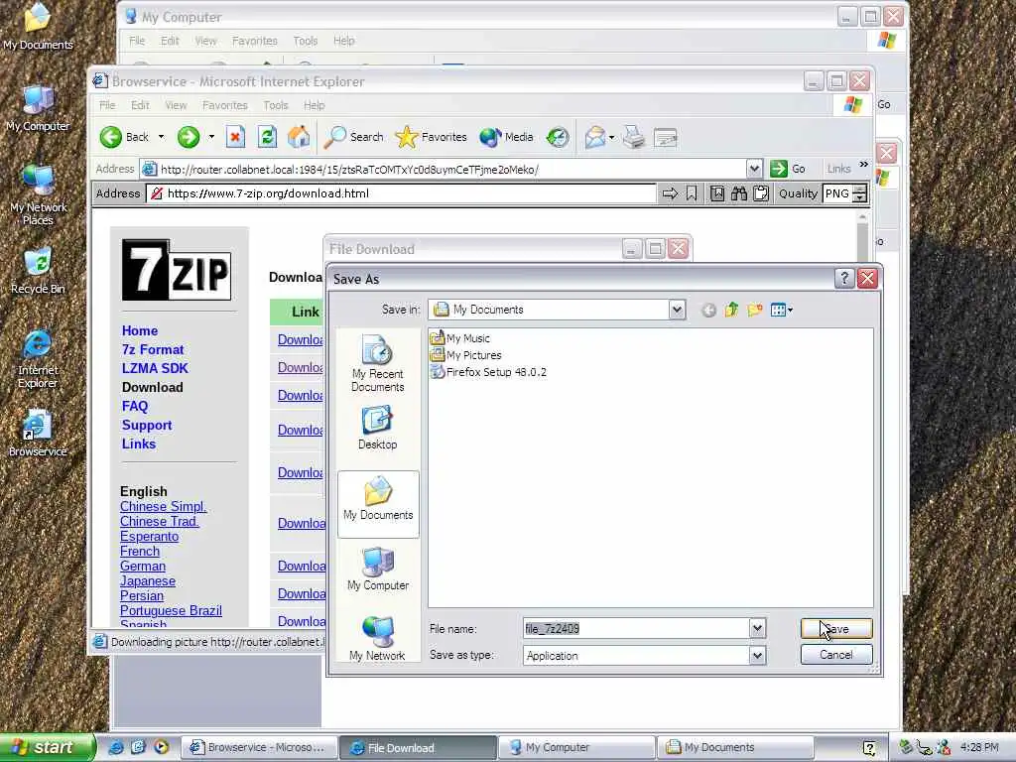Expand the Mail button dropdown arrow
Viewport: 1016px width, 762px height.
click(611, 137)
